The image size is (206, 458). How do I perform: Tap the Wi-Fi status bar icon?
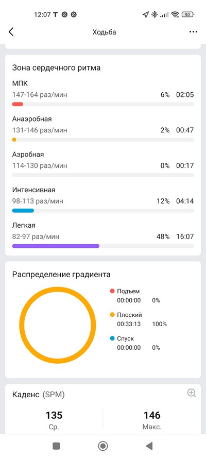pos(175,14)
